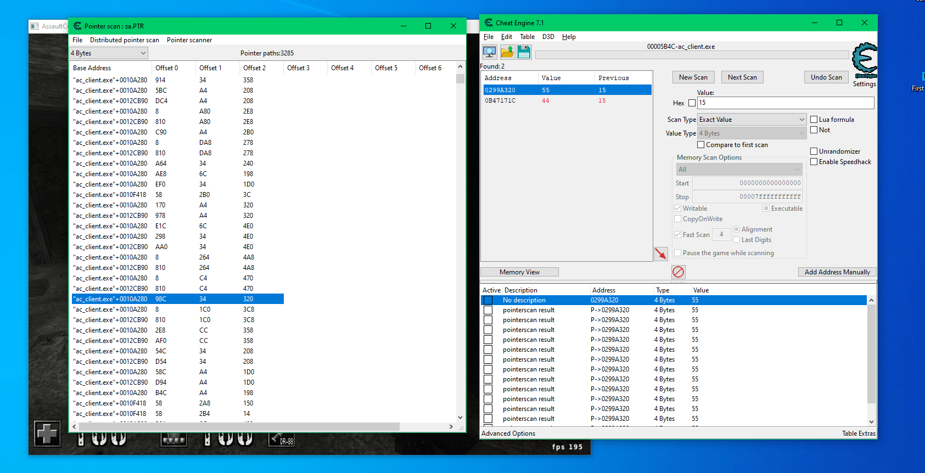This screenshot has height=473, width=925.
Task: Select the health cross icon in game HUD
Action: pos(47,433)
